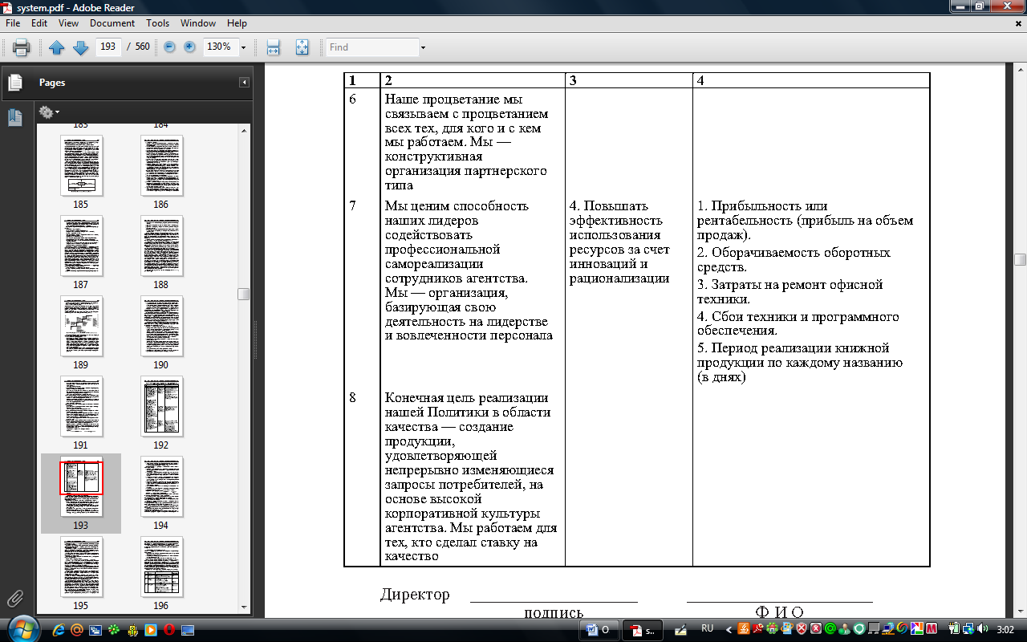The height and width of the screenshot is (642, 1027).
Task: Open the File menu
Action: pyautogui.click(x=13, y=23)
